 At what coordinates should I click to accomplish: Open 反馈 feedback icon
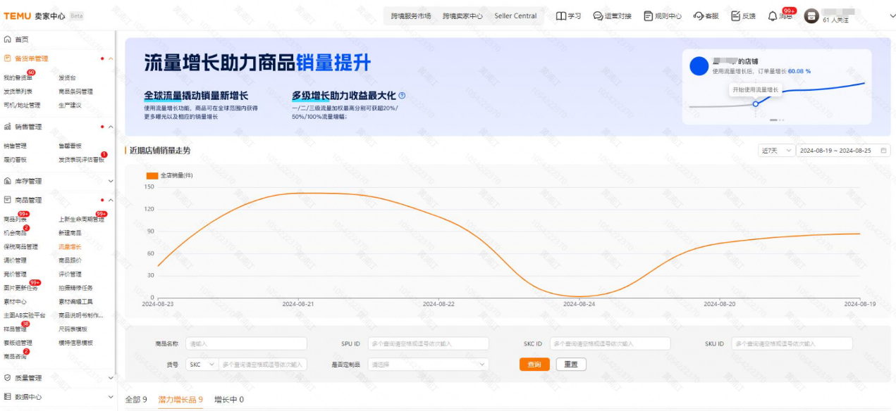735,16
